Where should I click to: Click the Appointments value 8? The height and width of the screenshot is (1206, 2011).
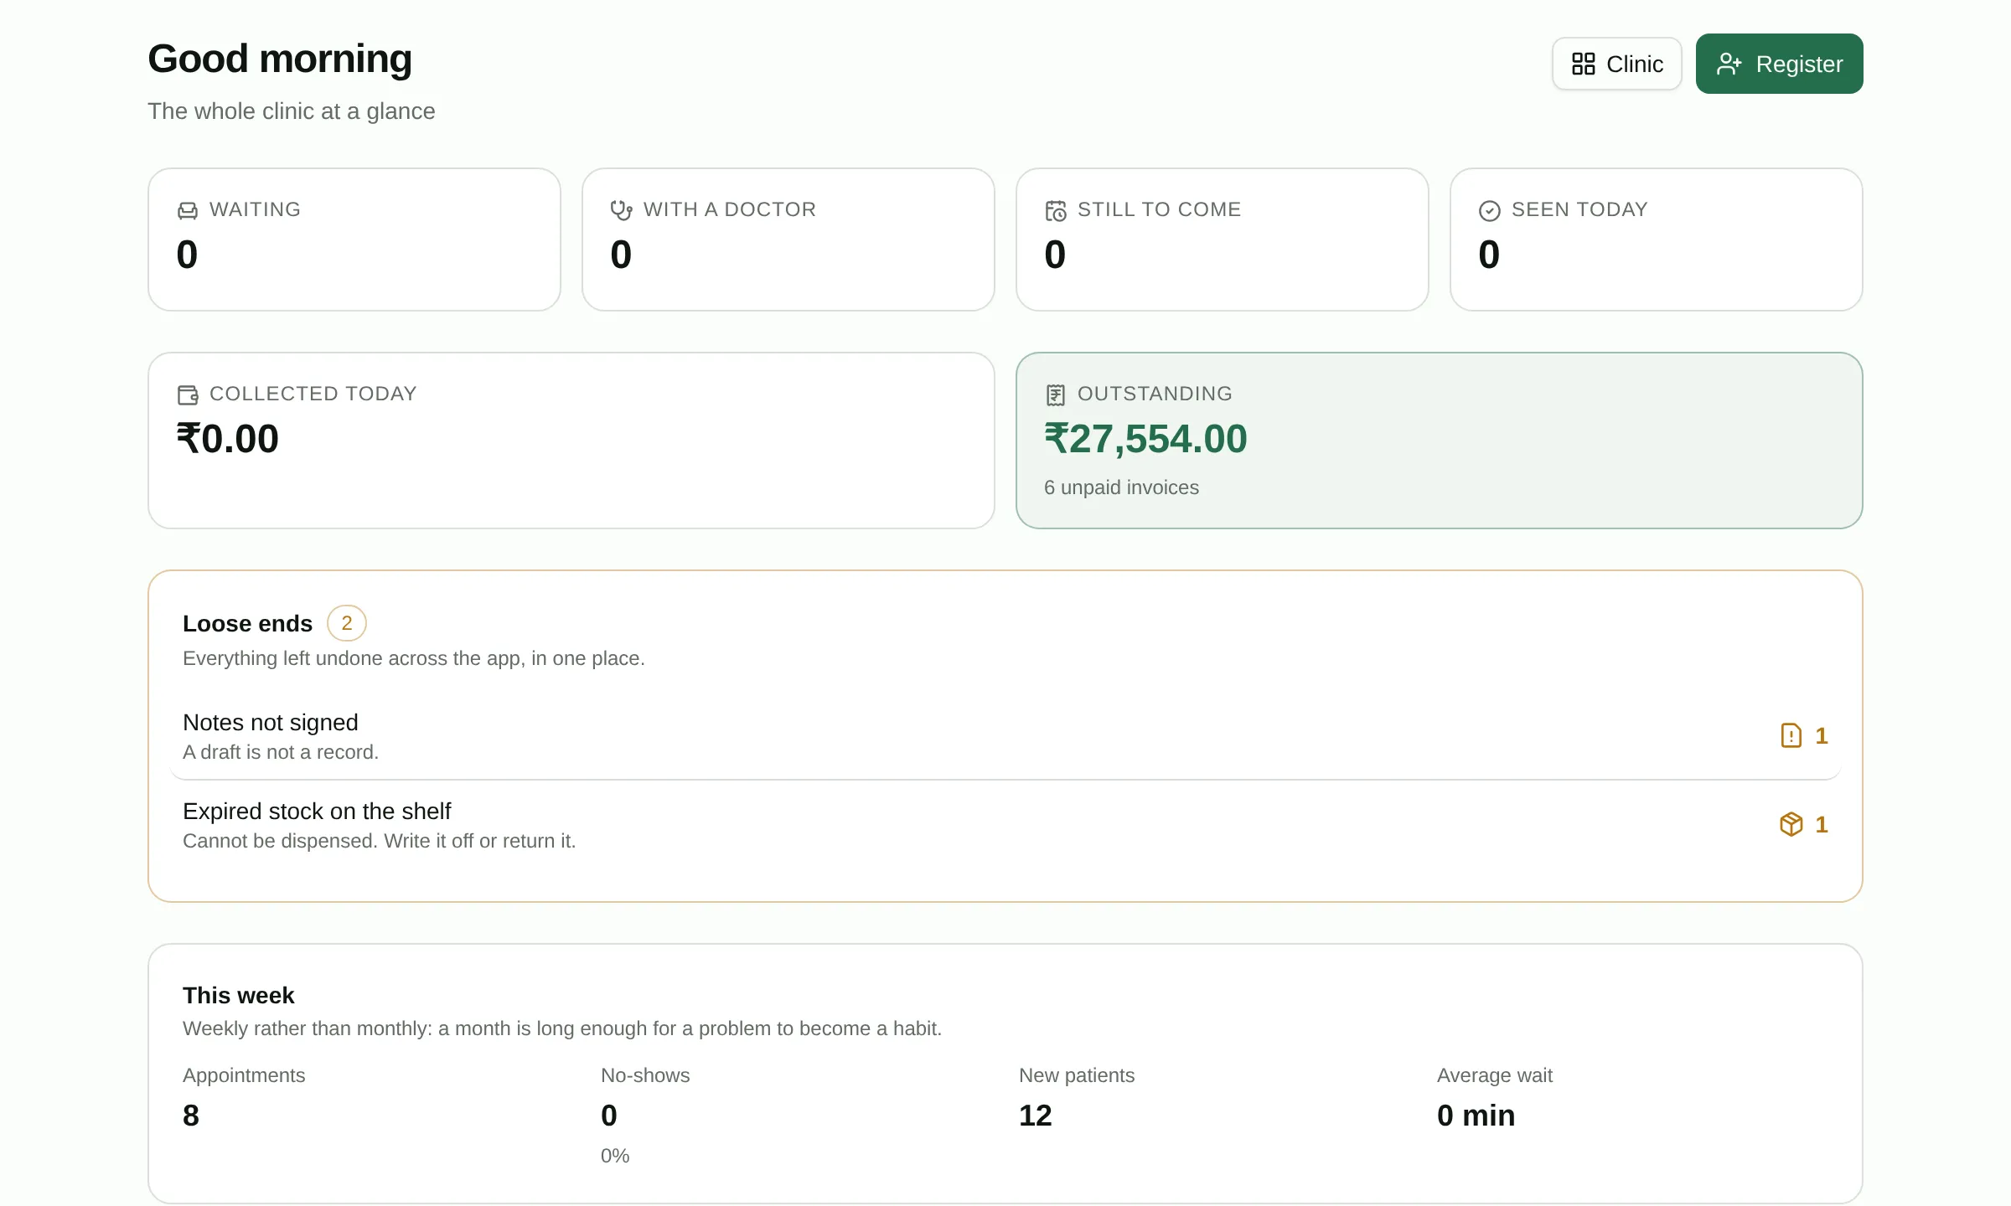(x=191, y=1116)
